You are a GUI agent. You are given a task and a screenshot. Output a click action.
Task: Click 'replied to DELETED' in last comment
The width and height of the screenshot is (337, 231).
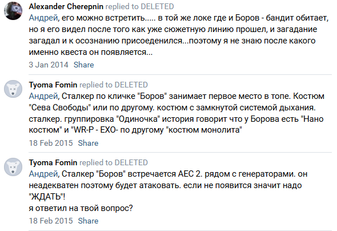(x=114, y=162)
